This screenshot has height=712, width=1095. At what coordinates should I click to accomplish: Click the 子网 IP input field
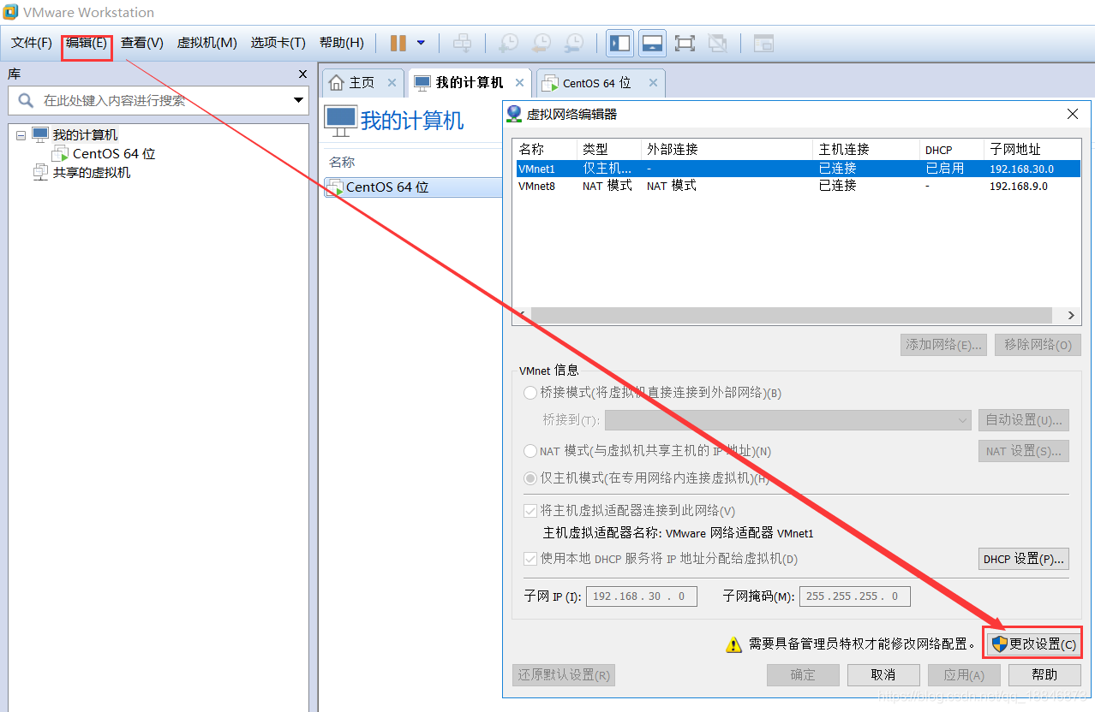642,596
